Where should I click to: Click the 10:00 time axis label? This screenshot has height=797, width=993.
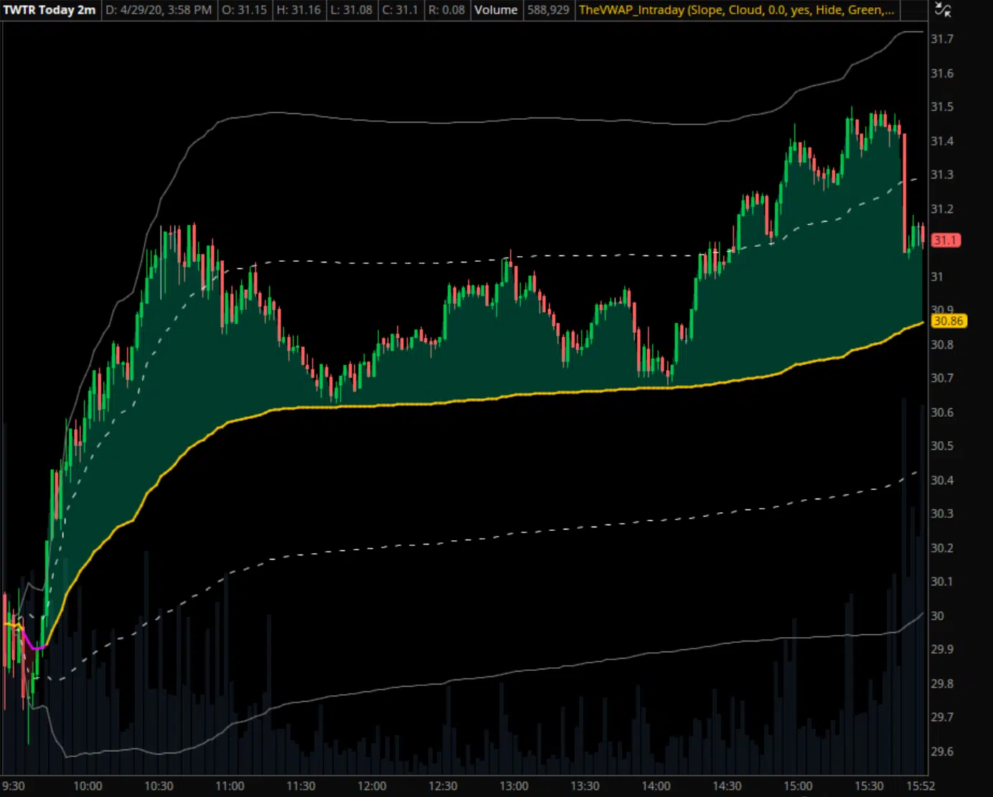click(88, 786)
